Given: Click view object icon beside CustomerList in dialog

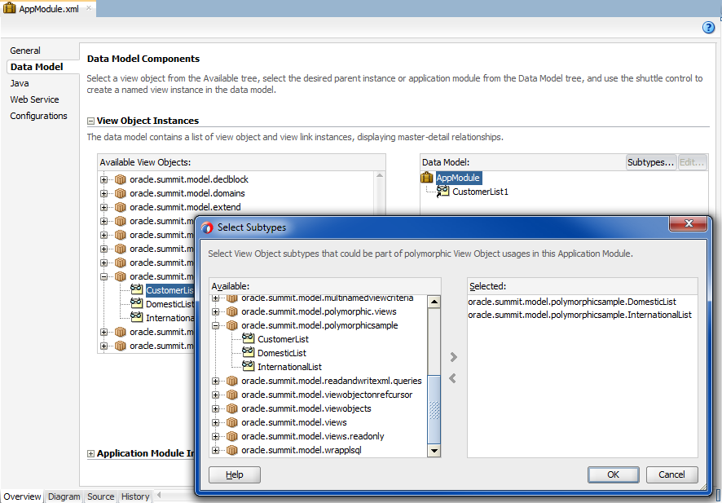Looking at the screenshot, I should [249, 338].
